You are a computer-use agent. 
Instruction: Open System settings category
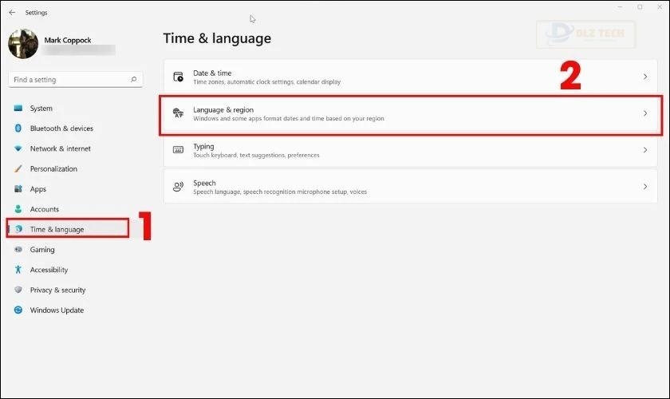(41, 109)
